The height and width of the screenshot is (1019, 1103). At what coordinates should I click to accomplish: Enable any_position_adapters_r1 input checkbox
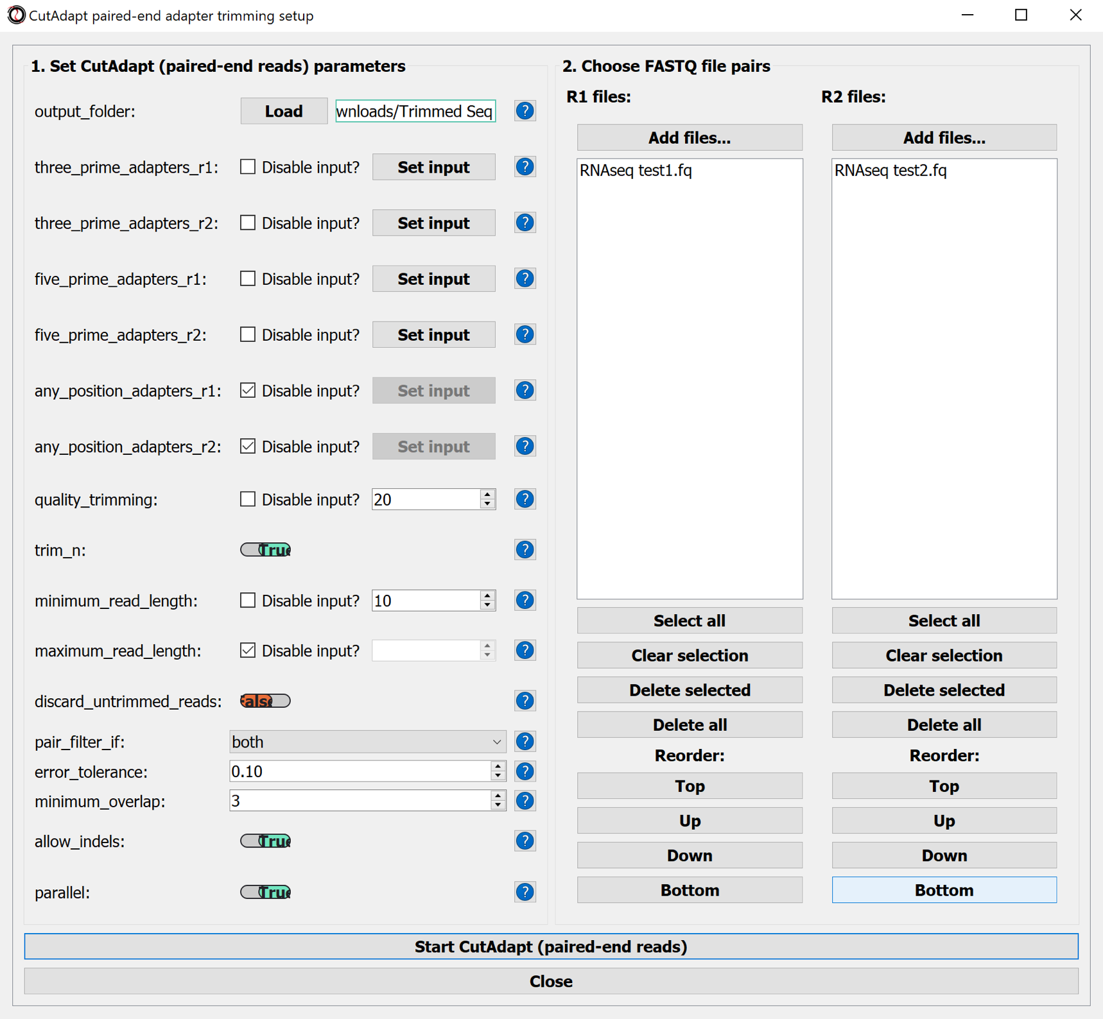tap(248, 390)
